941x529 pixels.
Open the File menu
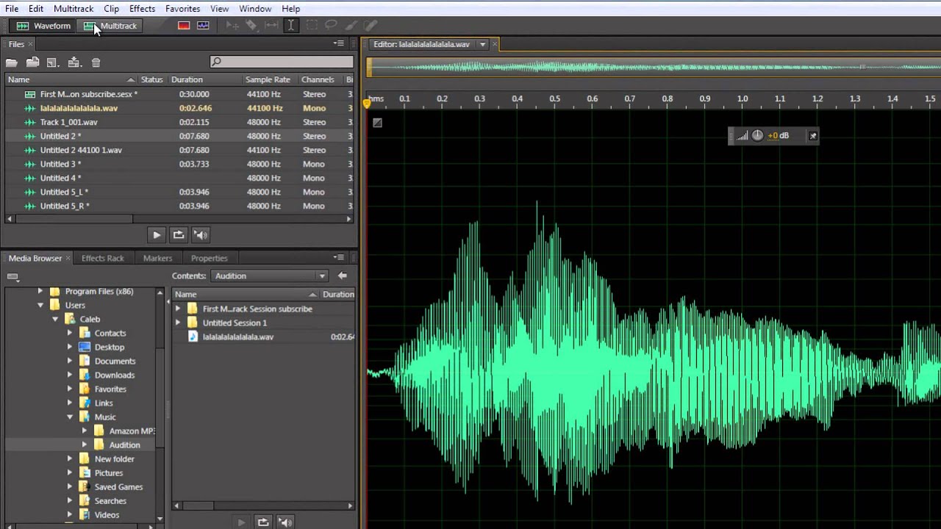pos(12,9)
